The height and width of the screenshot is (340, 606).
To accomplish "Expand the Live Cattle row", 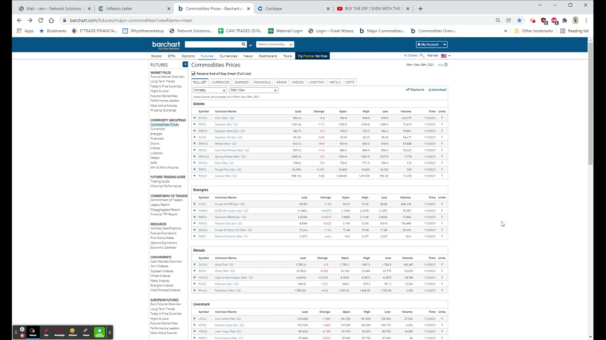I will pos(194,319).
